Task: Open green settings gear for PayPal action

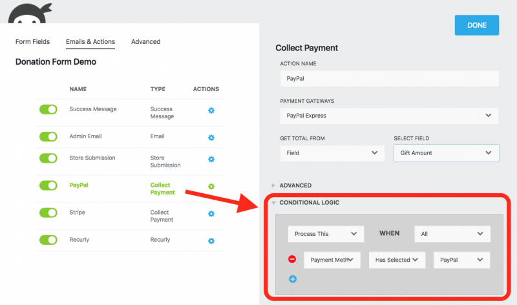Action: 211,187
